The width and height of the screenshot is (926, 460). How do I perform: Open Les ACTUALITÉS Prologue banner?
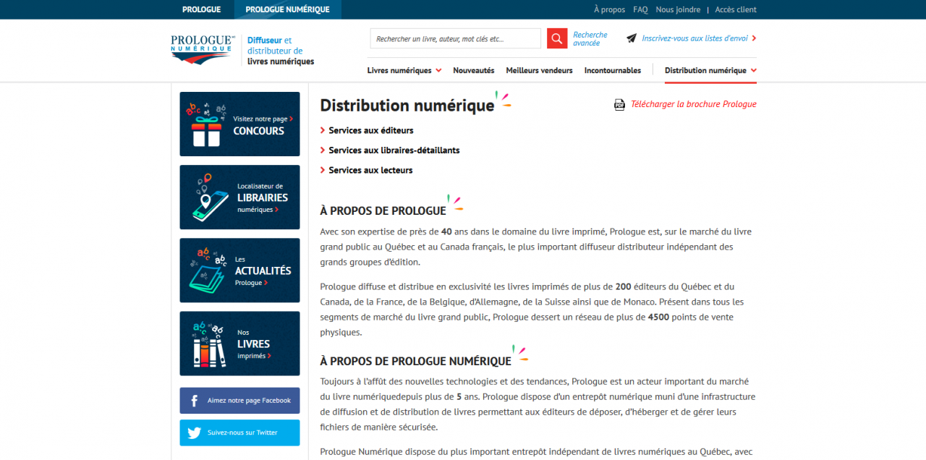pos(239,271)
